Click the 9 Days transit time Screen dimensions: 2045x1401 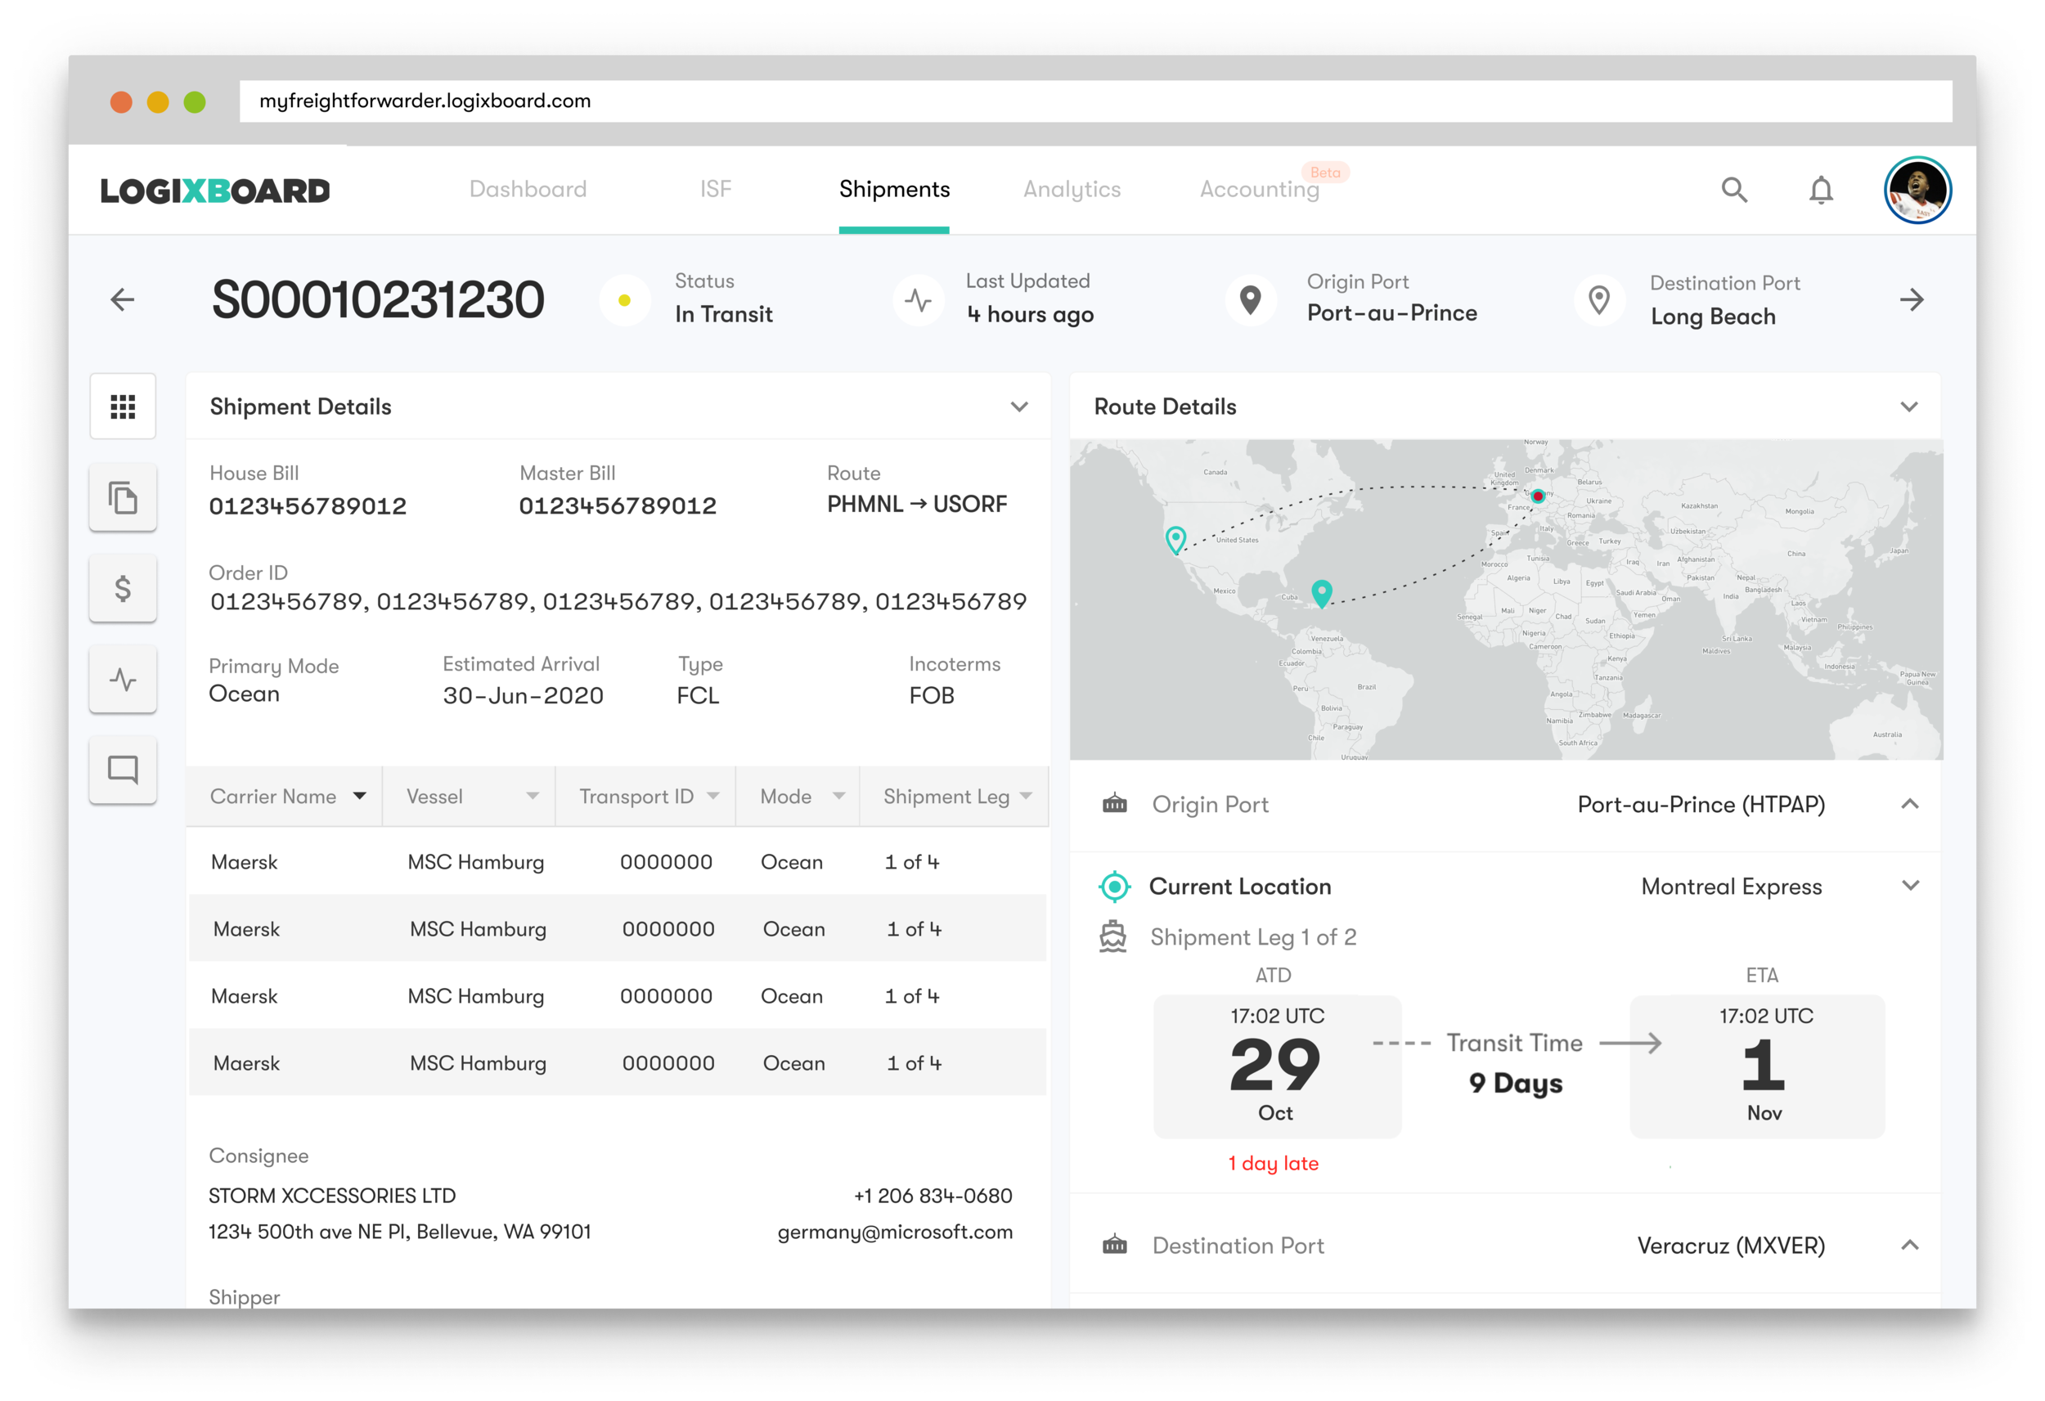tap(1515, 1084)
